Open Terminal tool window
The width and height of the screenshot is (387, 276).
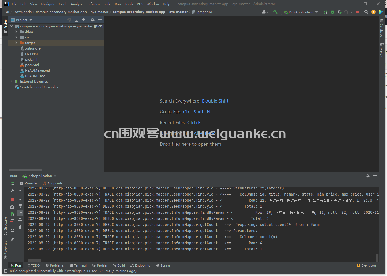78,265
